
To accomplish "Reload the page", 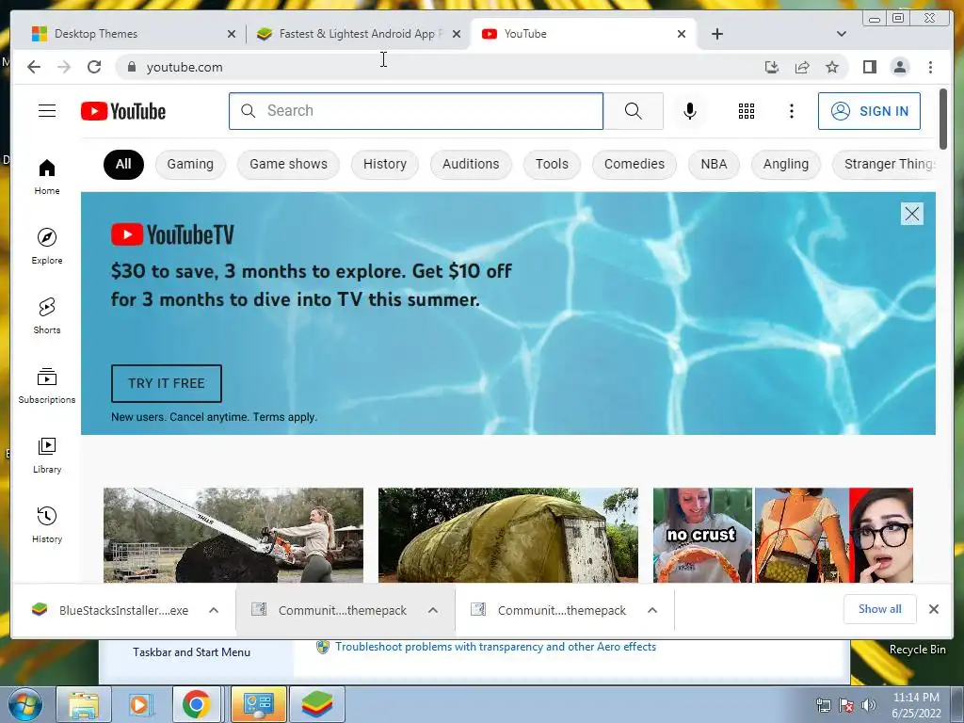I will pos(94,67).
